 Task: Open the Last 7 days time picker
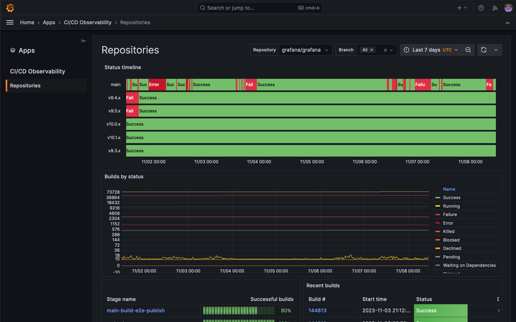430,50
